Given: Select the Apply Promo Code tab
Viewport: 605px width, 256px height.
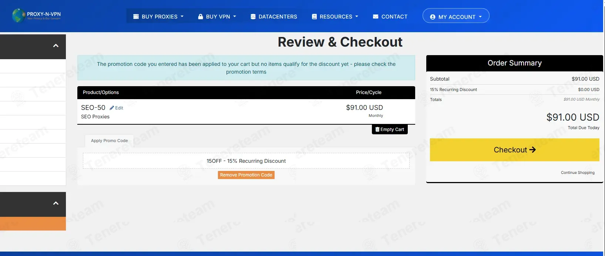Looking at the screenshot, I should pyautogui.click(x=109, y=141).
